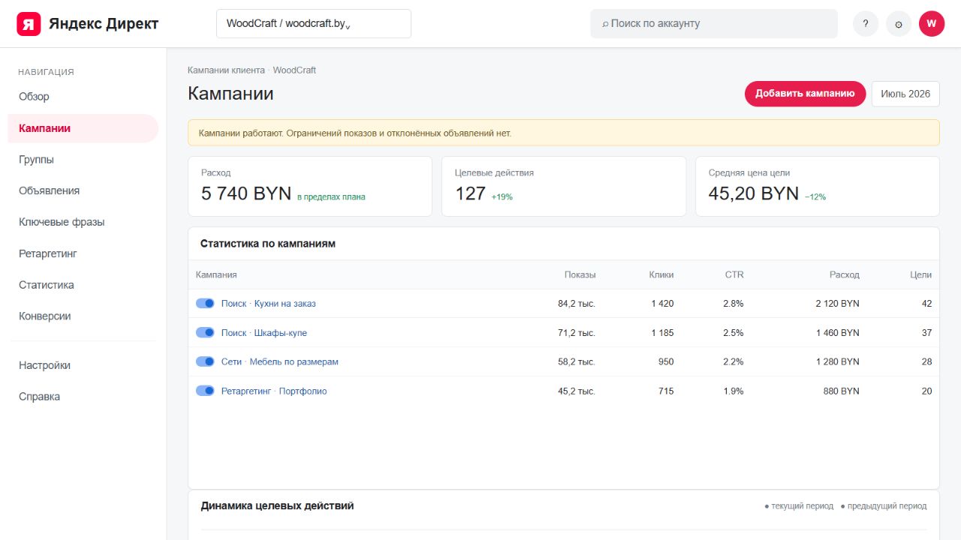
Task: Click the 1 185 clicks cell
Action: pyautogui.click(x=662, y=333)
